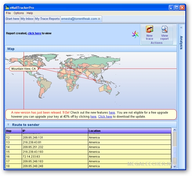Switch to the My Trace Reports tab
Viewport: 192px width, 176px height.
47,19
